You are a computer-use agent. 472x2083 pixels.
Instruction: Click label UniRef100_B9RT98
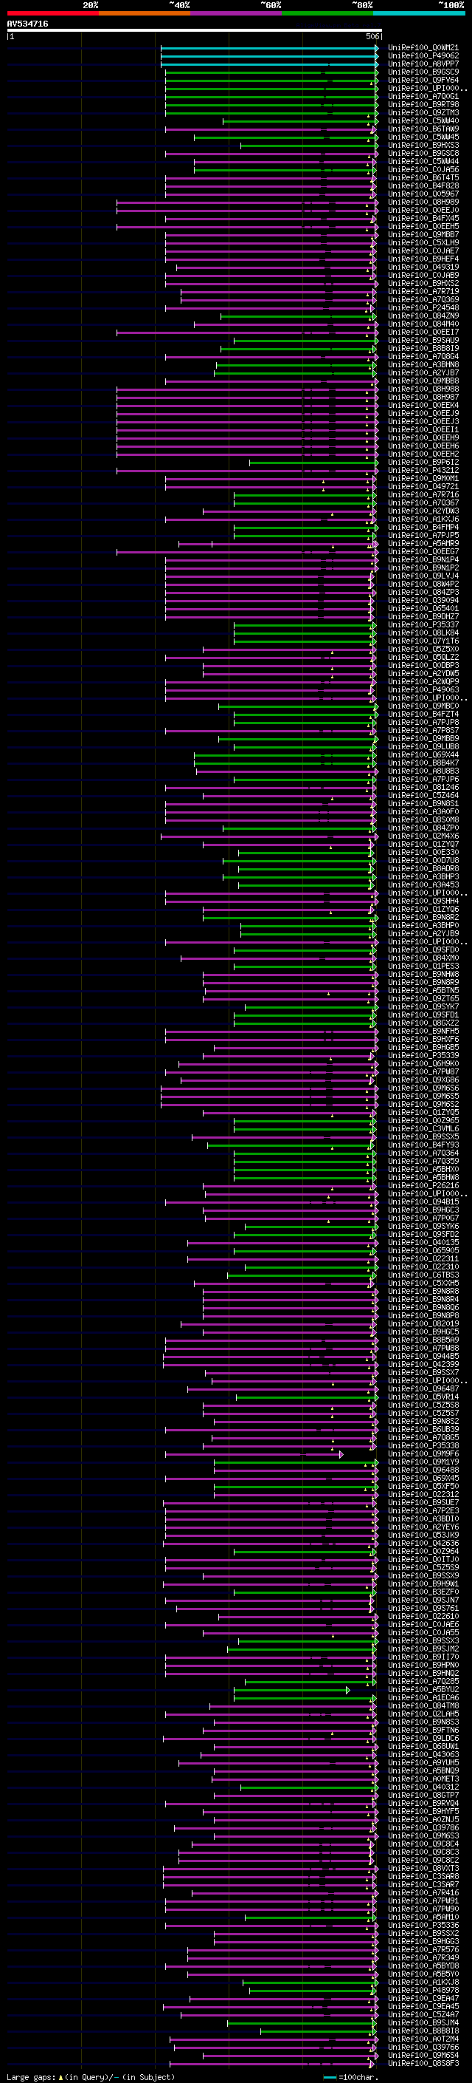[423, 104]
